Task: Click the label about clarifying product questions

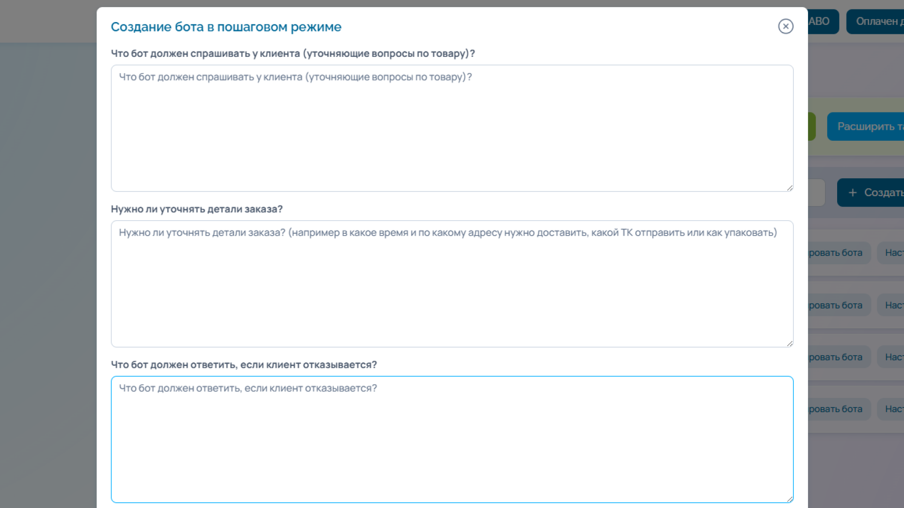Action: coord(293,54)
